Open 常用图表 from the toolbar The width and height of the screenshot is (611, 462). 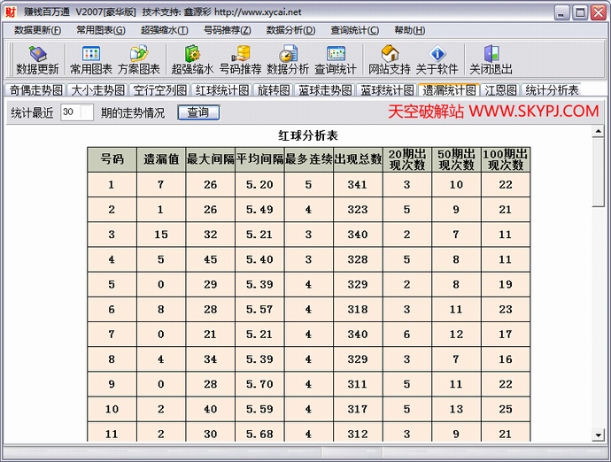(x=90, y=60)
